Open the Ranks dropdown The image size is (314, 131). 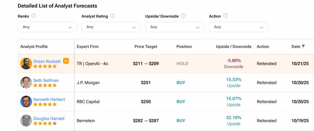pos(47,27)
